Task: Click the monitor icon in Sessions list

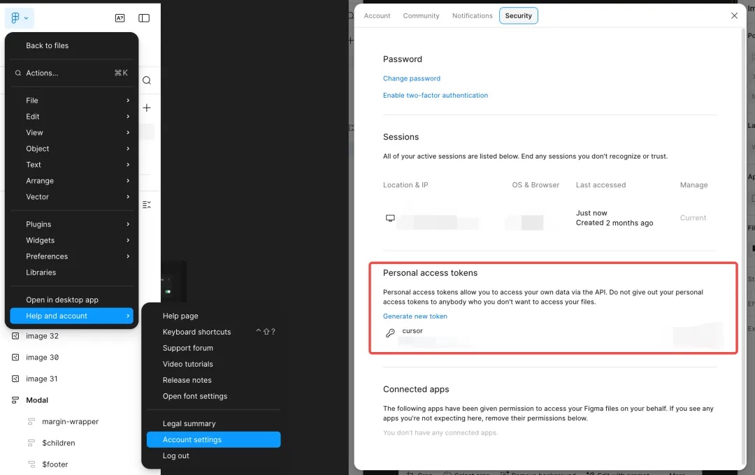Action: [x=390, y=218]
